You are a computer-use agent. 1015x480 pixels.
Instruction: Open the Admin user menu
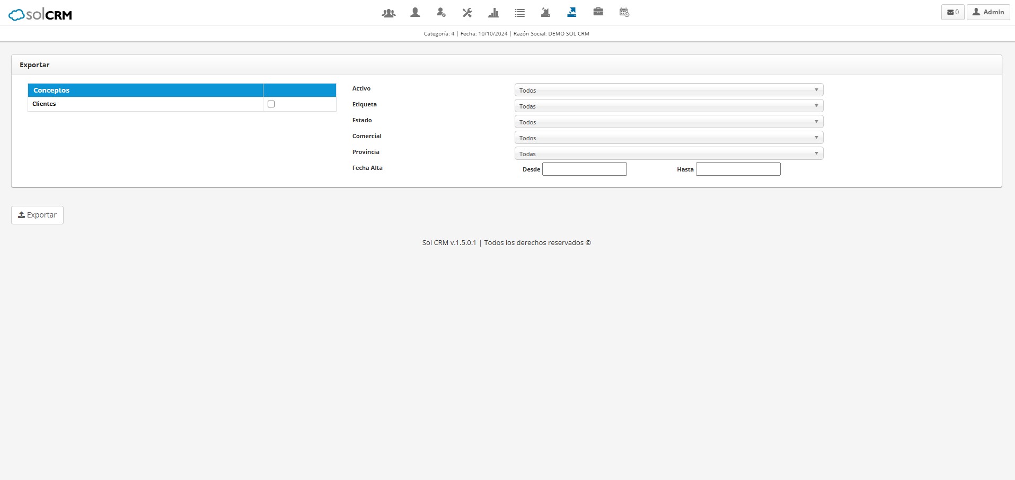coord(988,12)
